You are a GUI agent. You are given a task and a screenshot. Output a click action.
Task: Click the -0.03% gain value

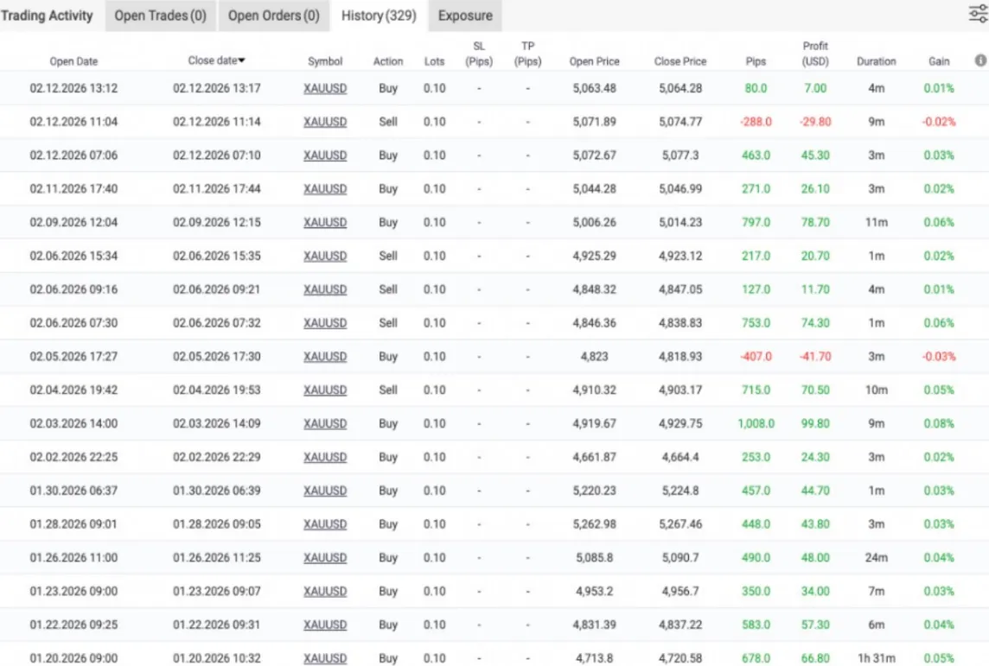(939, 357)
